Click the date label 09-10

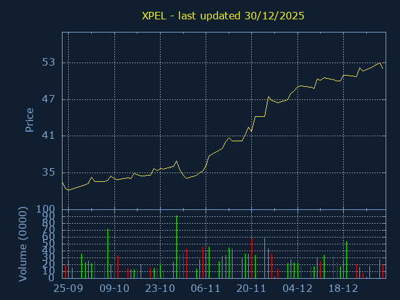114,289
